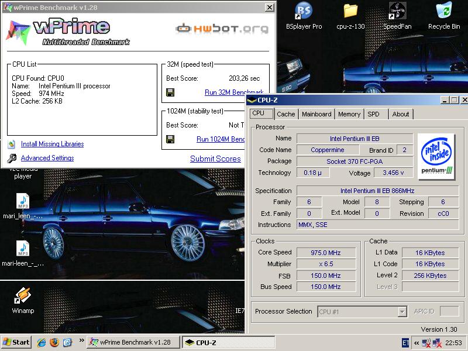Click the L1 Data value 16 KBytes
This screenshot has width=468, height=351.
(x=430, y=253)
